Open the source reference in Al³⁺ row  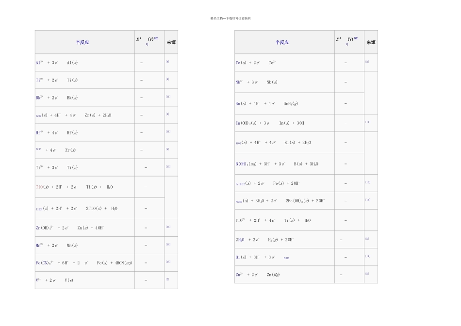[167, 62]
